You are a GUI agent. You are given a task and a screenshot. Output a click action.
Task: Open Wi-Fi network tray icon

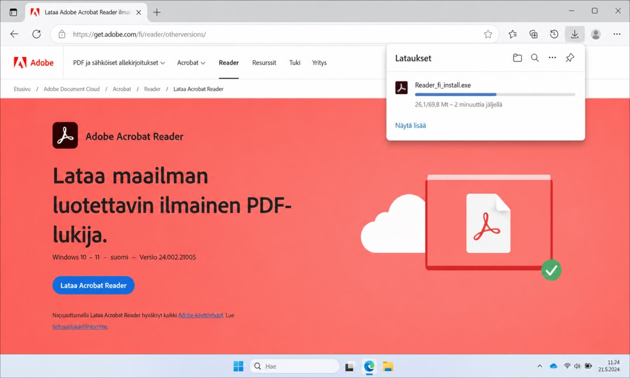tap(567, 366)
